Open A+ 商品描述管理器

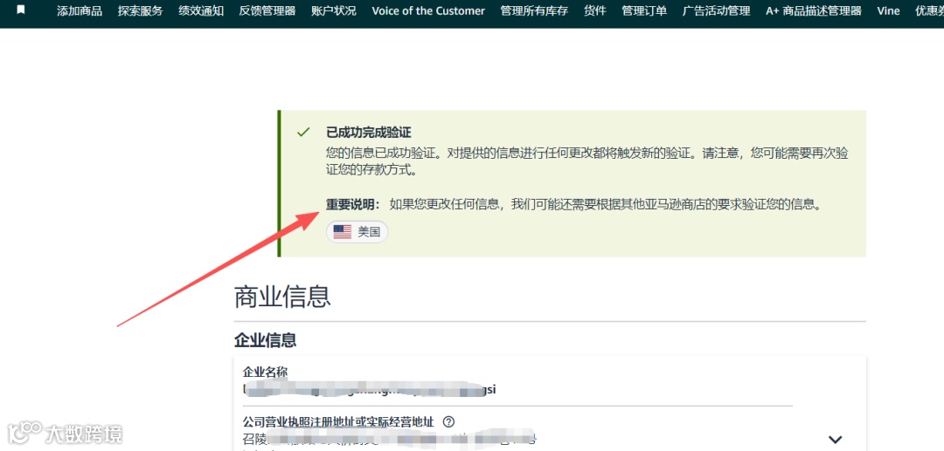814,10
